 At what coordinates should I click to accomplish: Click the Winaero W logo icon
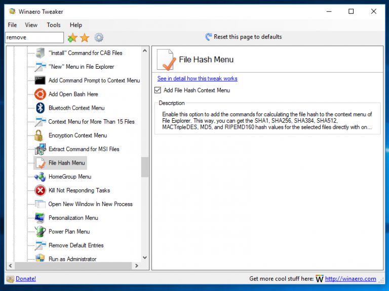320,279
